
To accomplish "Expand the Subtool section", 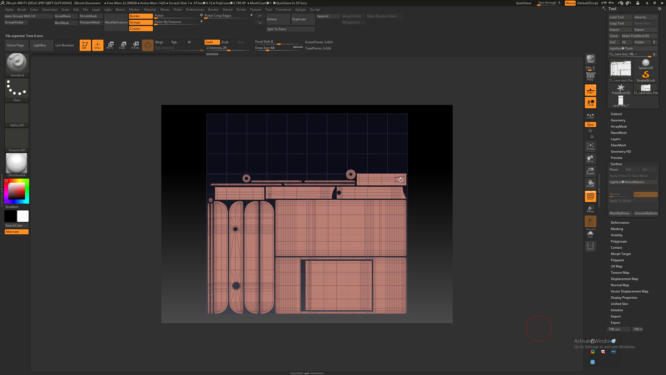I will (x=616, y=114).
